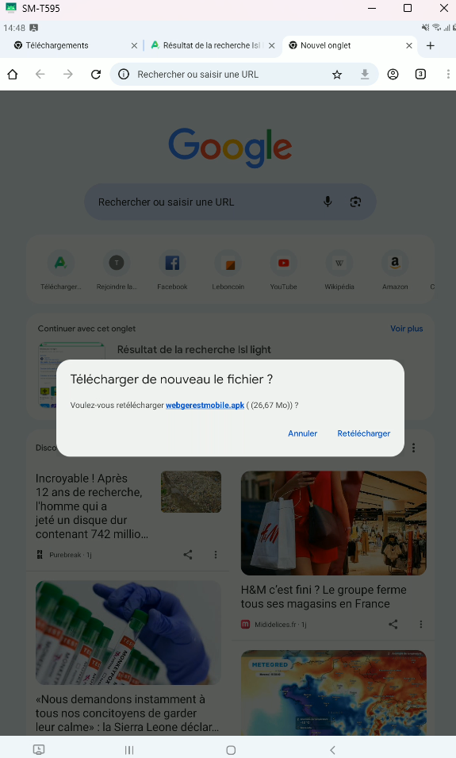456x758 pixels.
Task: Reload the page with refresh icon
Action: click(x=96, y=74)
